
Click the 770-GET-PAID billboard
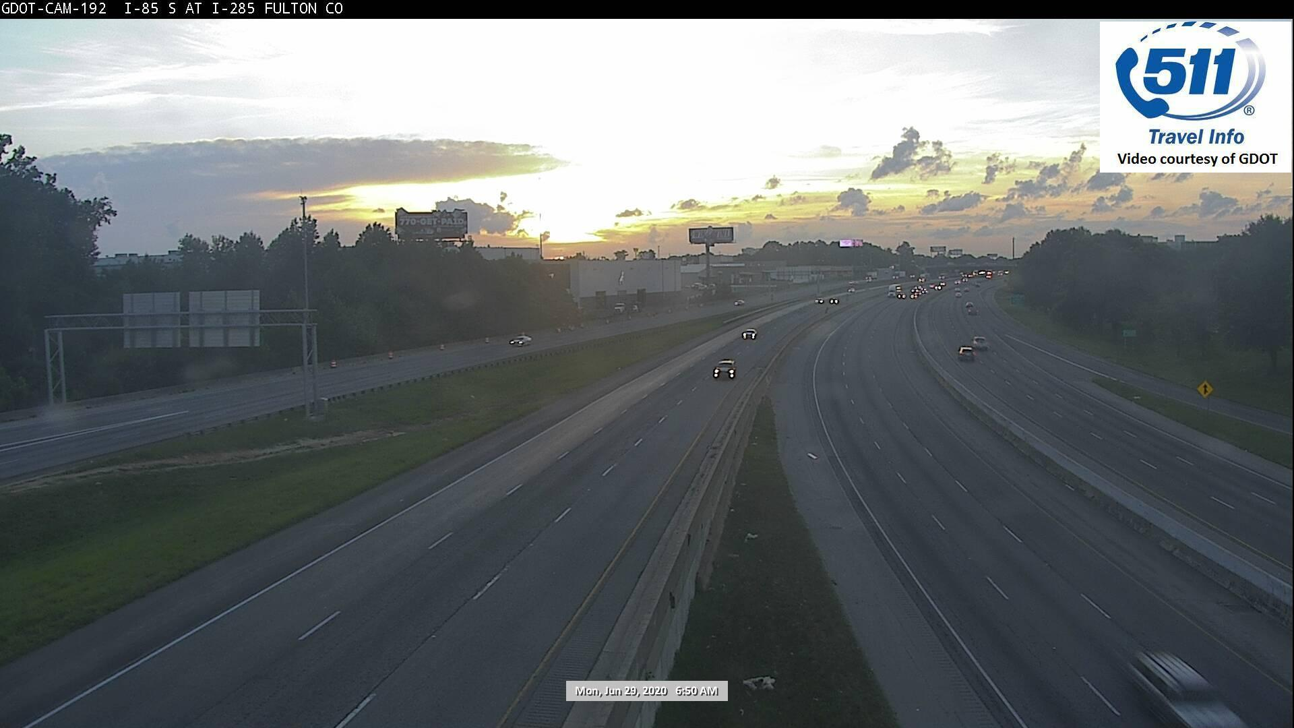431,224
